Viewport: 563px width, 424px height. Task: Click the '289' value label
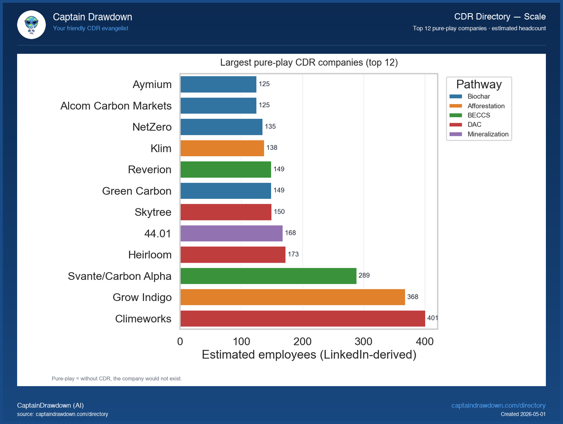[364, 275]
